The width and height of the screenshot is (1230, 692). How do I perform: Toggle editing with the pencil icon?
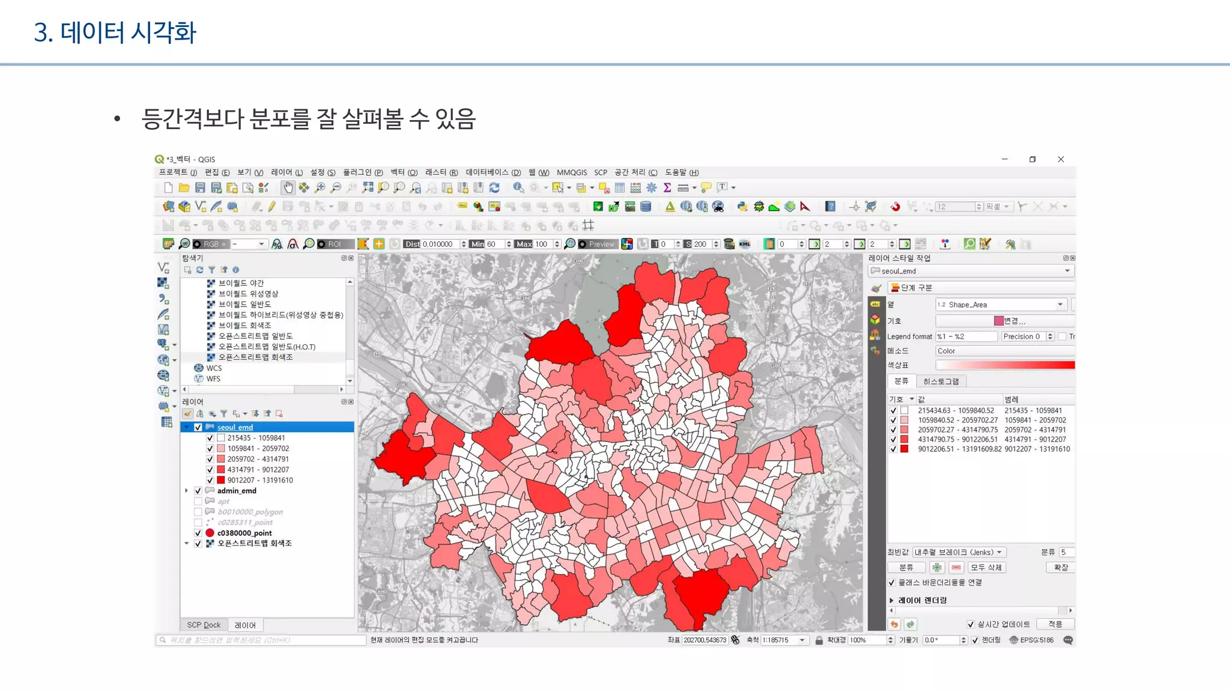pos(272,207)
